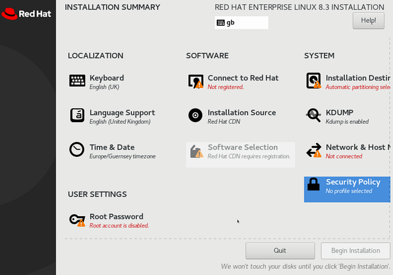Click the Installation Destination disk icon

coord(313,81)
